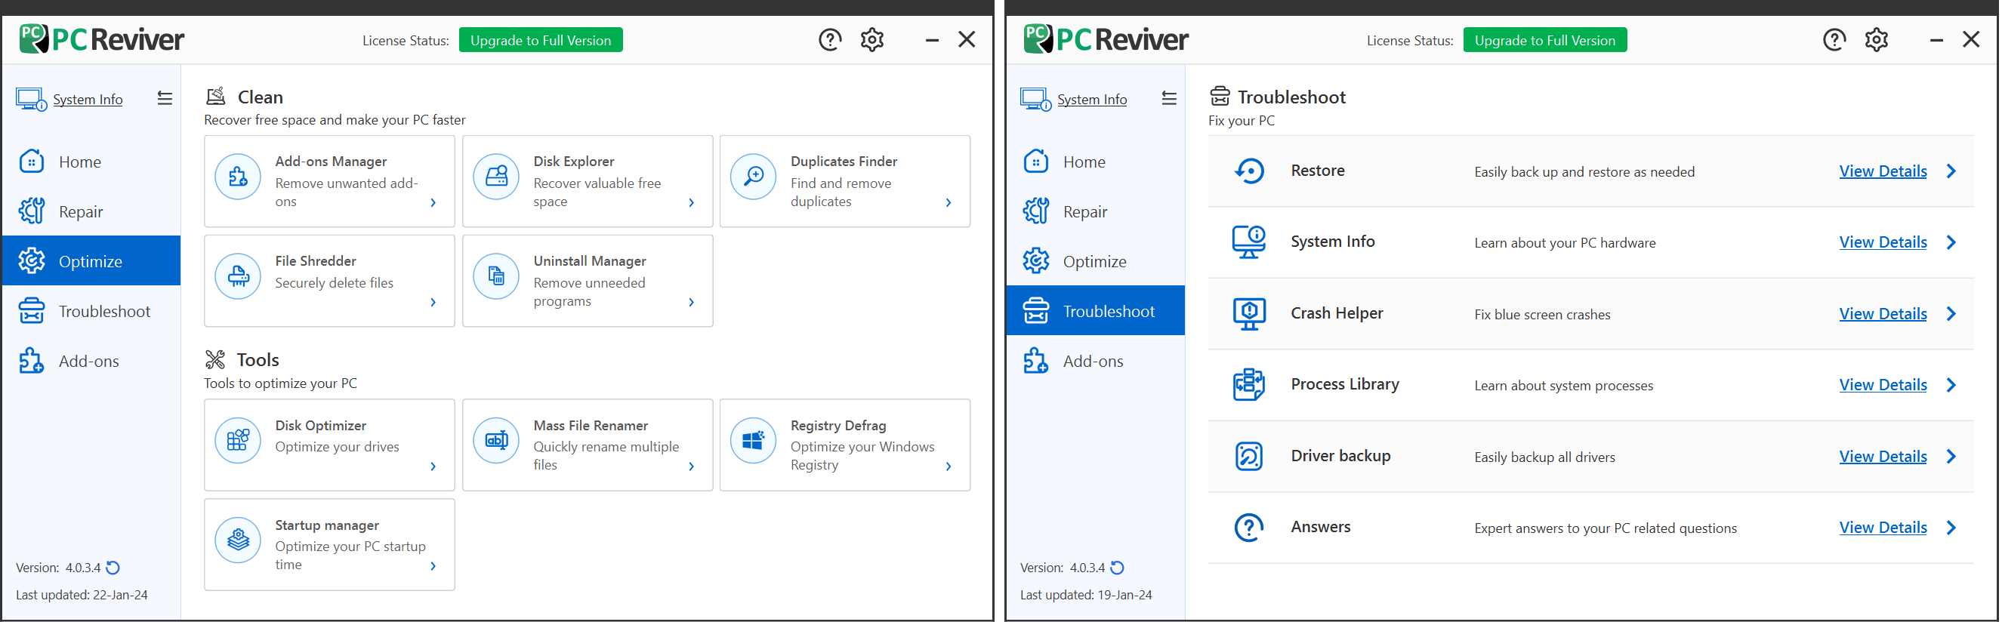
Task: Click Answers question mark icon
Action: [1249, 528]
